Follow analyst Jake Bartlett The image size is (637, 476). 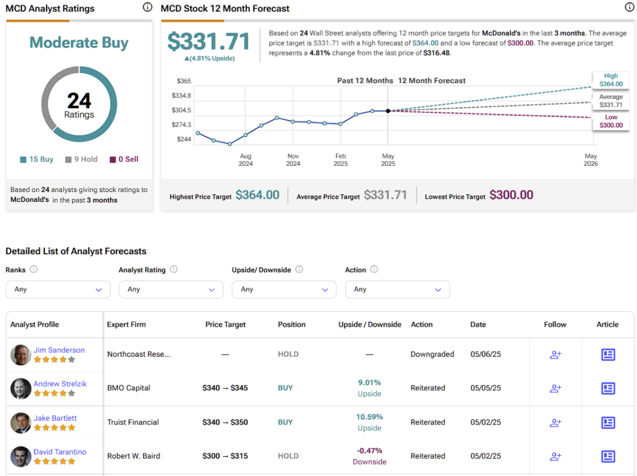point(556,423)
